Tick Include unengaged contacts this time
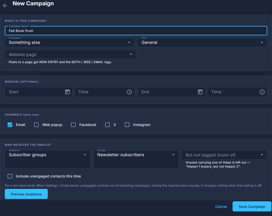 pyautogui.click(x=10, y=176)
